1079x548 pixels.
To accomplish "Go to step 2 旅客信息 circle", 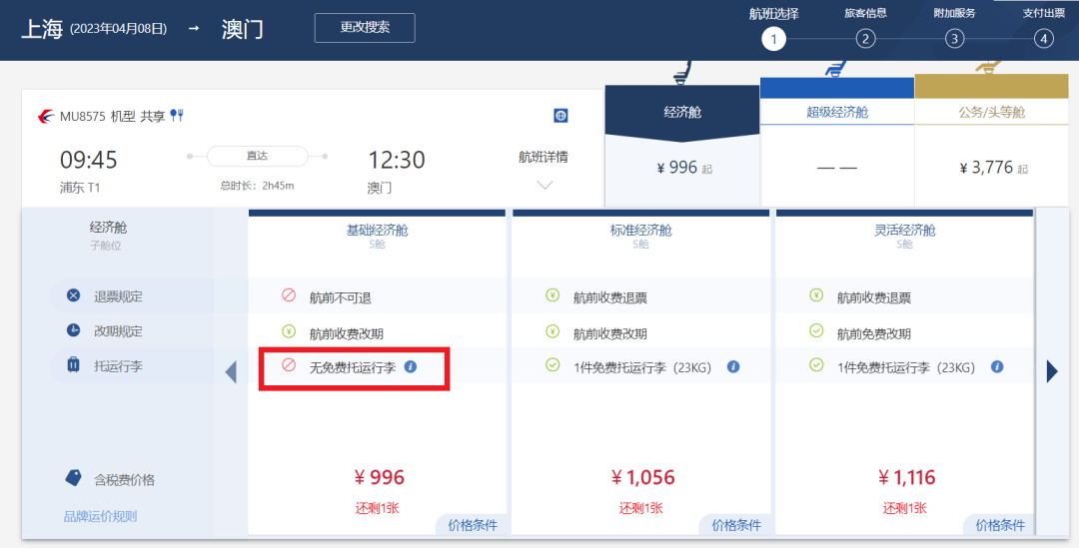I will click(865, 39).
